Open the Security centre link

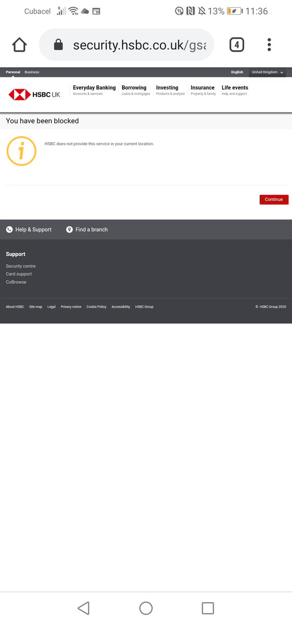[x=21, y=266]
